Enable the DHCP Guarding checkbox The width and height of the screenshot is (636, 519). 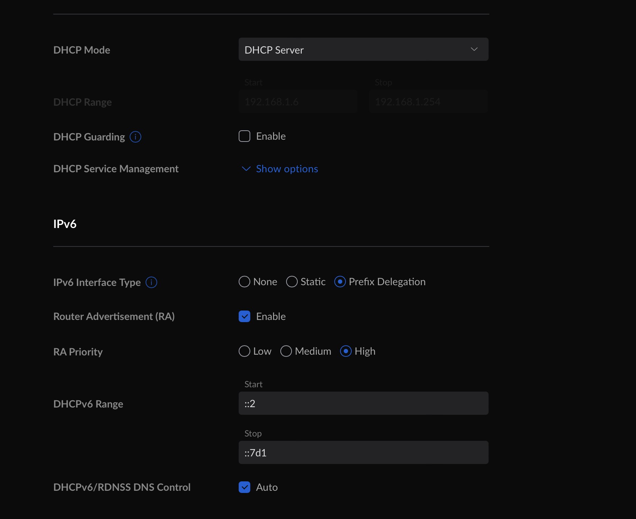coord(244,136)
